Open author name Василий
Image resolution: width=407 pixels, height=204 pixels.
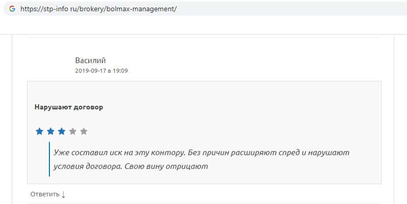[x=90, y=61]
